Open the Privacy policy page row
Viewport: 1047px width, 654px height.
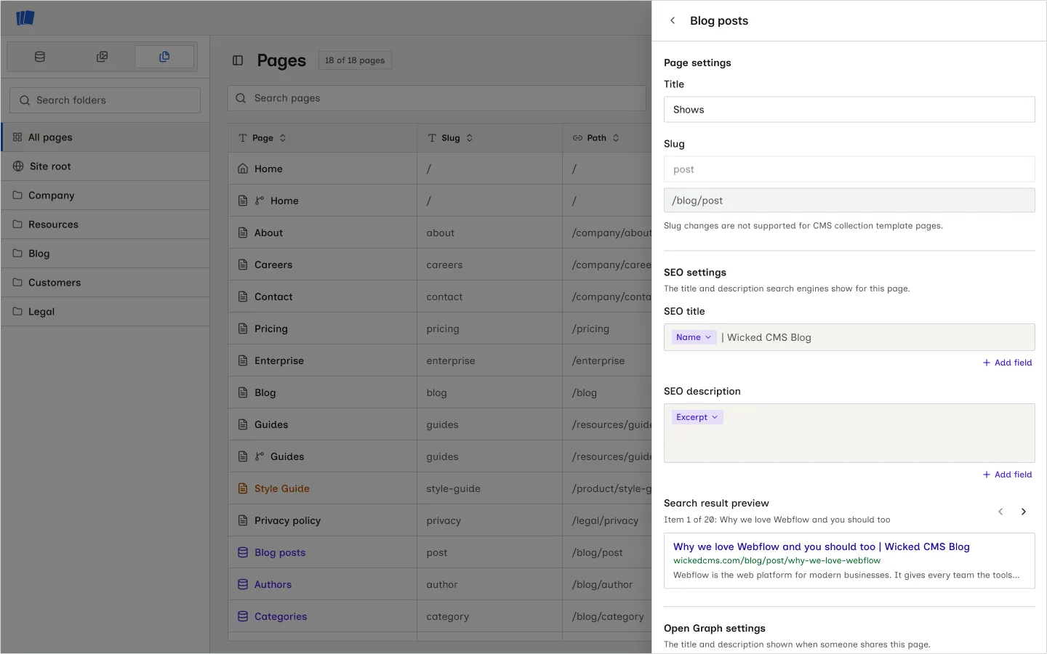pos(440,520)
